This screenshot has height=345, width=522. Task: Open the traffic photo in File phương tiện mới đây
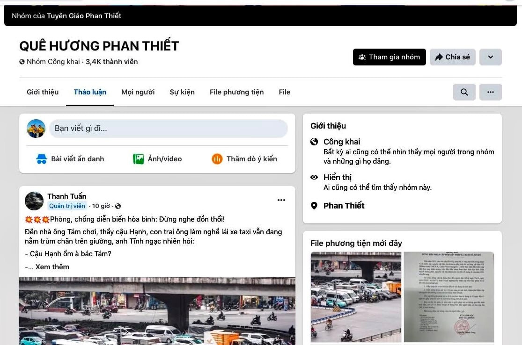(x=355, y=296)
